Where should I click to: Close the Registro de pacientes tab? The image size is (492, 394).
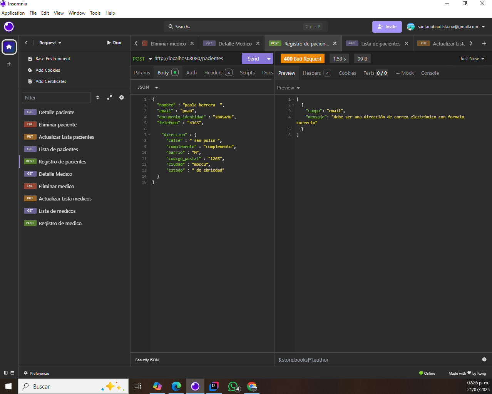(x=335, y=44)
